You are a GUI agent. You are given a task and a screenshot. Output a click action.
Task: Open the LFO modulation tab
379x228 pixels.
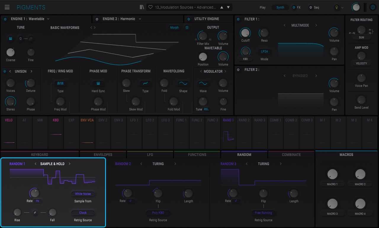click(150, 154)
